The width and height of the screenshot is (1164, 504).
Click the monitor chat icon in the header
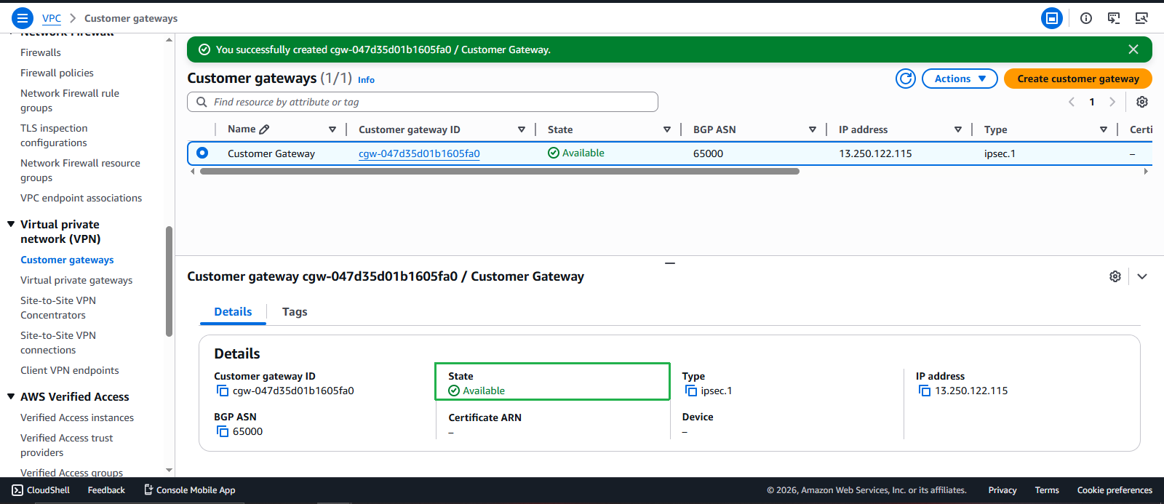1114,18
